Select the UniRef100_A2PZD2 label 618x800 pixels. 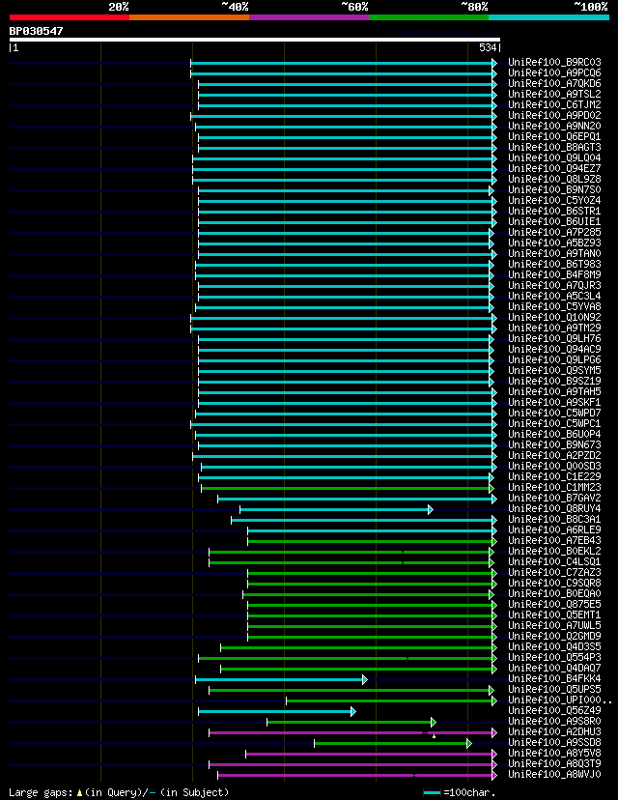pos(554,455)
